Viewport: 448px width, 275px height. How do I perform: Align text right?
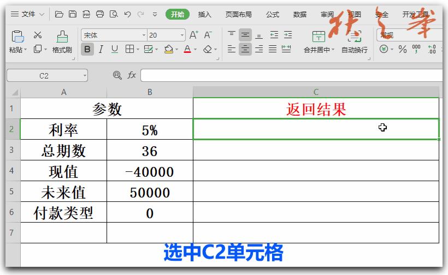point(259,49)
